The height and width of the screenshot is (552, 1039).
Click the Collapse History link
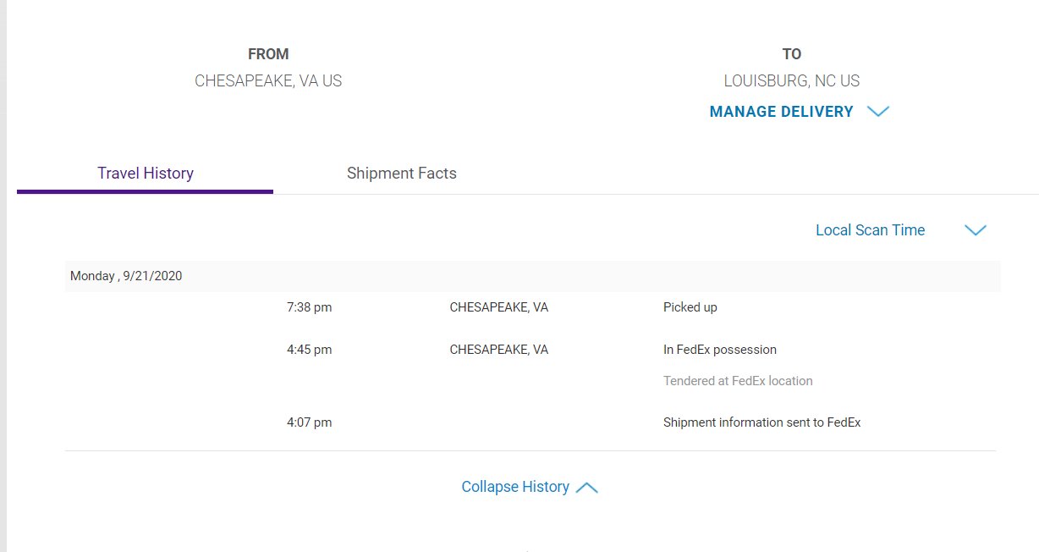pos(514,487)
